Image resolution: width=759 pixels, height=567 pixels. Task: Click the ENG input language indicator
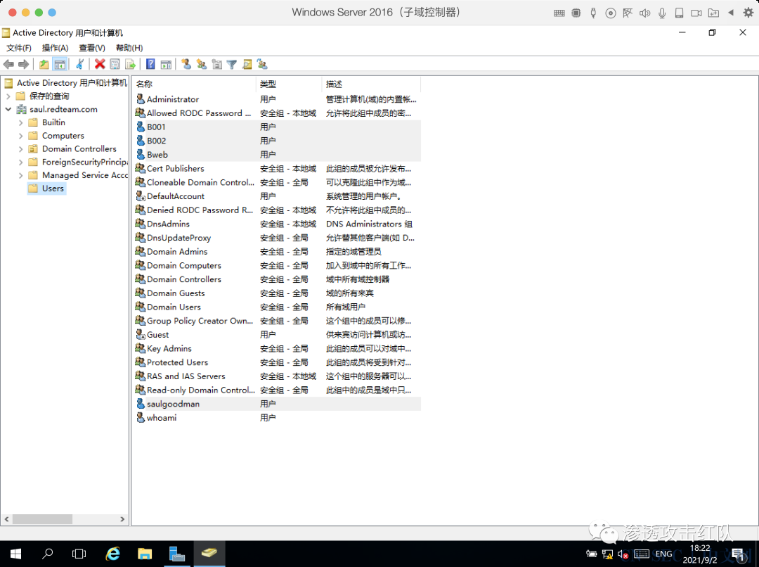663,554
